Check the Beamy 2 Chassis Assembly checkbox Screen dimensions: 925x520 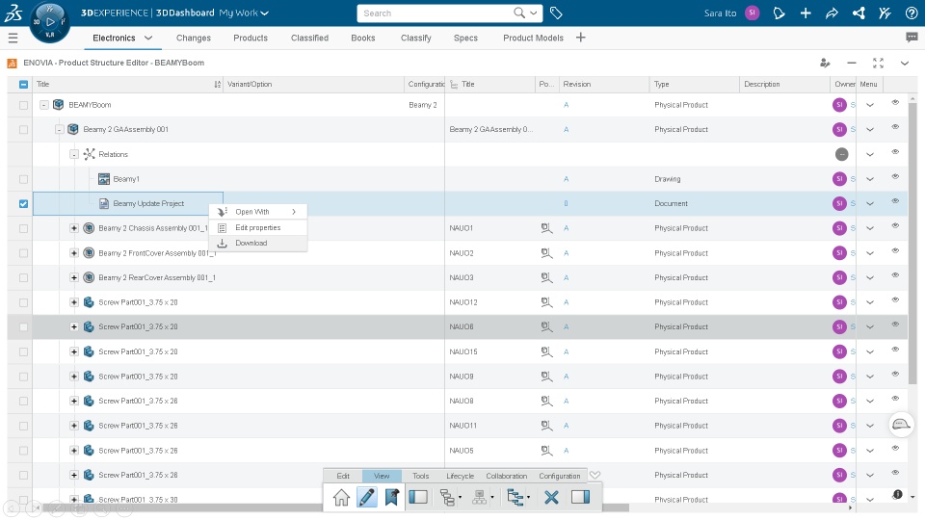coord(23,229)
